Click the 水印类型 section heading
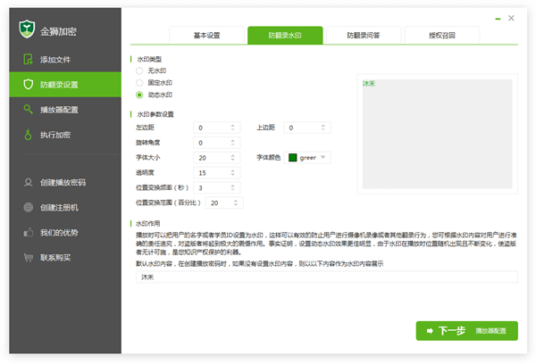Screen dimensions: 536x364 tap(149, 59)
